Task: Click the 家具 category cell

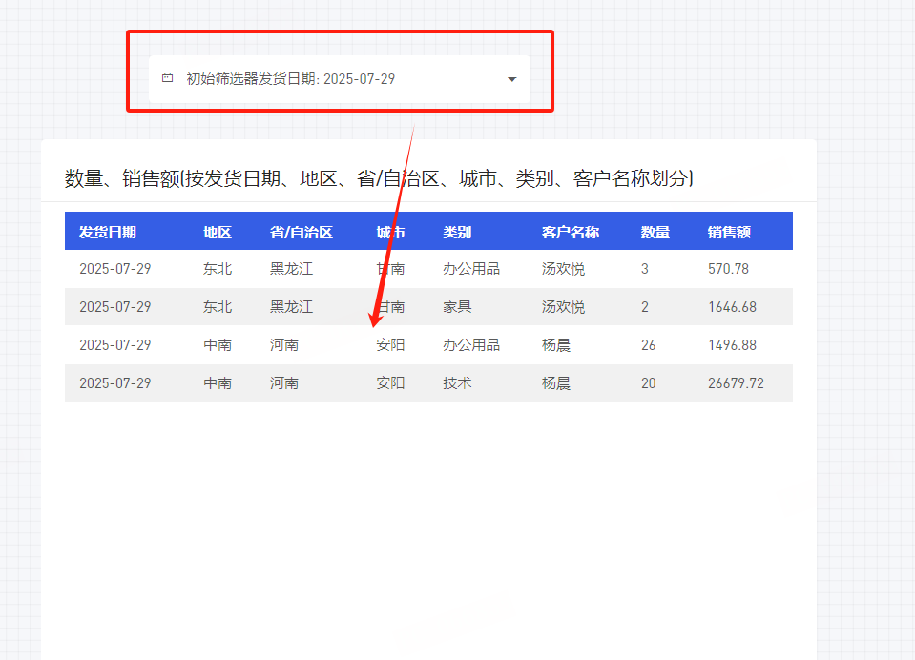Action: (x=457, y=307)
